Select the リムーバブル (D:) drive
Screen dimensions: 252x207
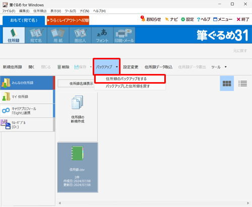28,124
